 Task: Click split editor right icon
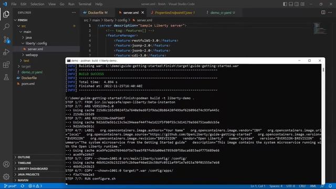323,13
